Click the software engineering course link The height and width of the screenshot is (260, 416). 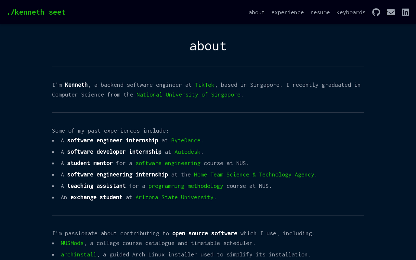[x=168, y=163]
